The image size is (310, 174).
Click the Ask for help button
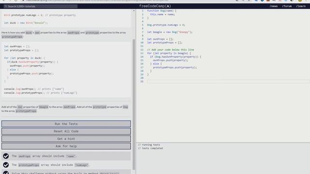coord(66,146)
